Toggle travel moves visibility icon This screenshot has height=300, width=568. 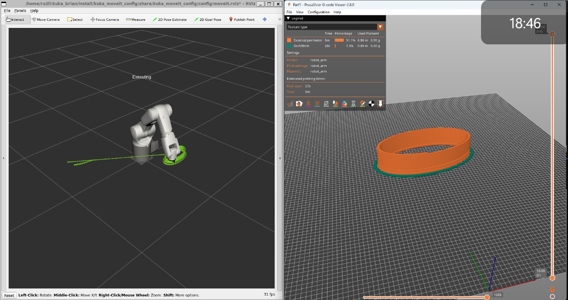click(x=290, y=104)
